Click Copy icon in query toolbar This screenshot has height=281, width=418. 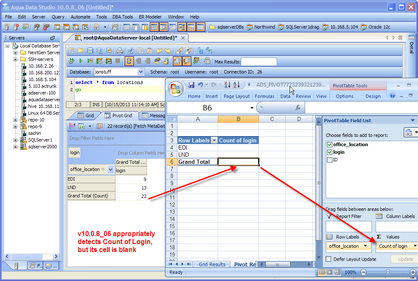tap(140, 51)
